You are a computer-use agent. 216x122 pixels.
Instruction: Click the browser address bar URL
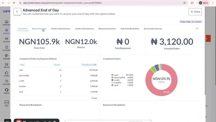(x=63, y=3)
